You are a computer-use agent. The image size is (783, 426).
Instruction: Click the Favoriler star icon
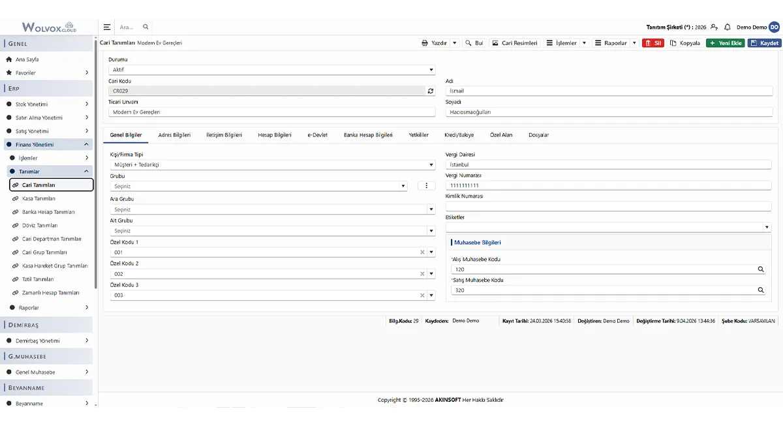pos(9,73)
